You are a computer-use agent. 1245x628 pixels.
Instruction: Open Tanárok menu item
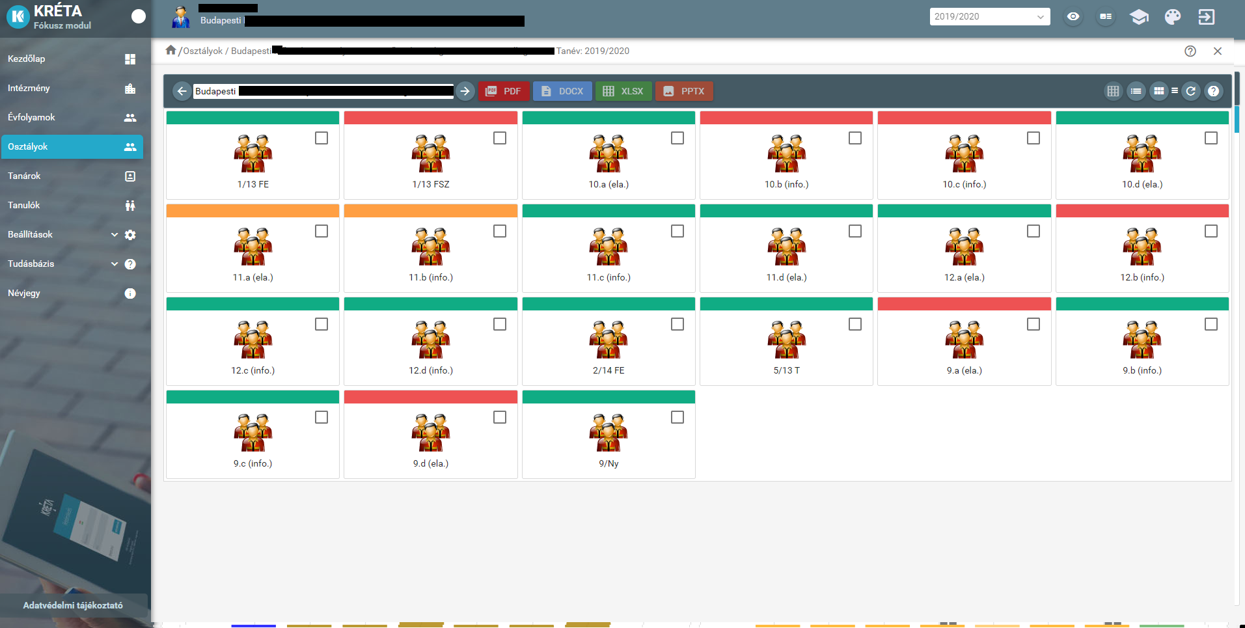pos(72,176)
